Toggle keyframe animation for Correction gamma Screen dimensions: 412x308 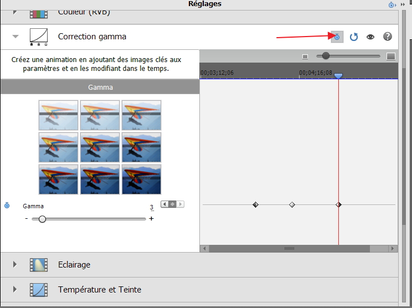pos(337,37)
